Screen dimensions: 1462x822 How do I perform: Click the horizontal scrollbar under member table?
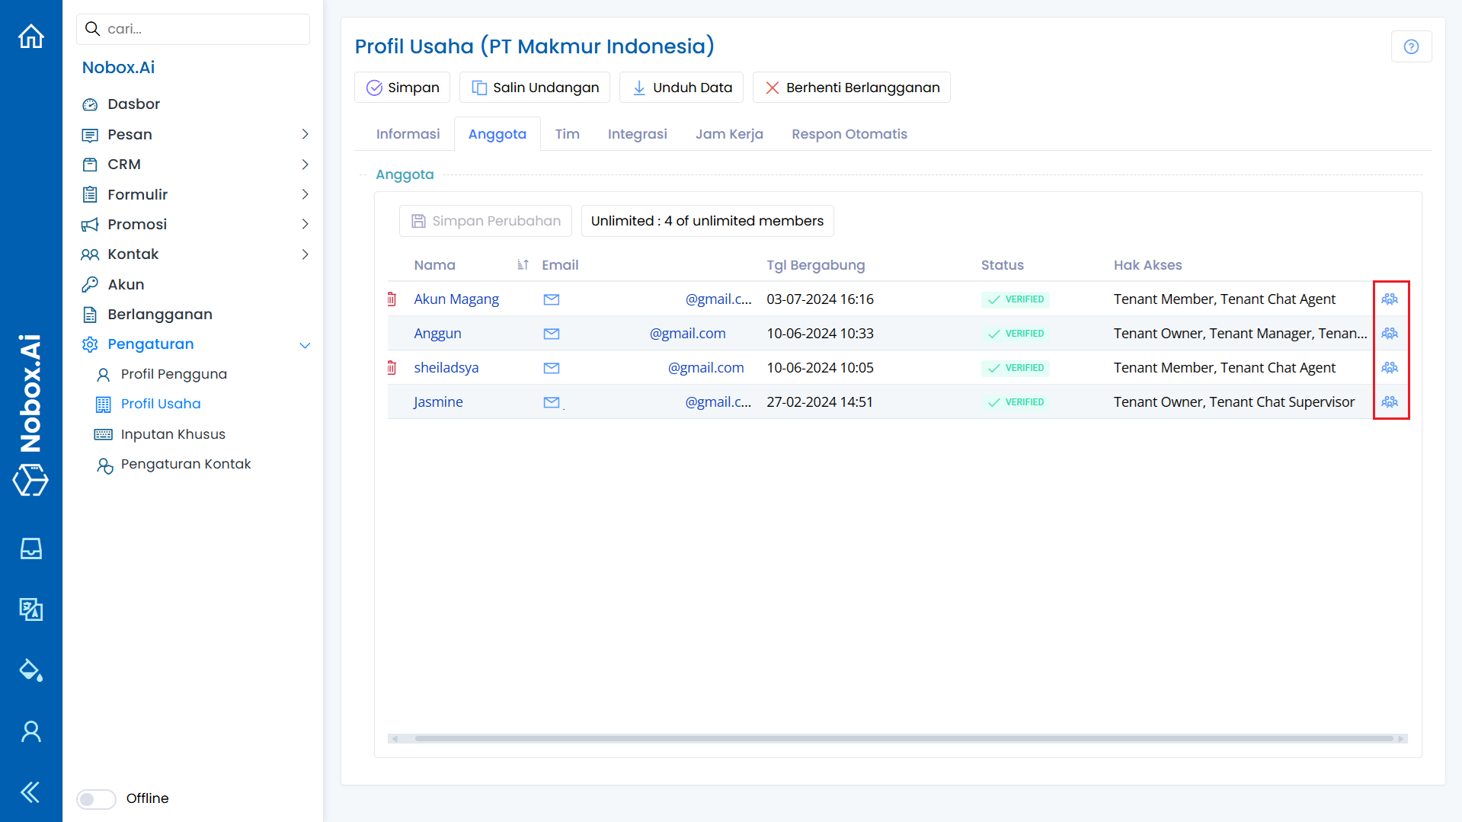coord(903,738)
